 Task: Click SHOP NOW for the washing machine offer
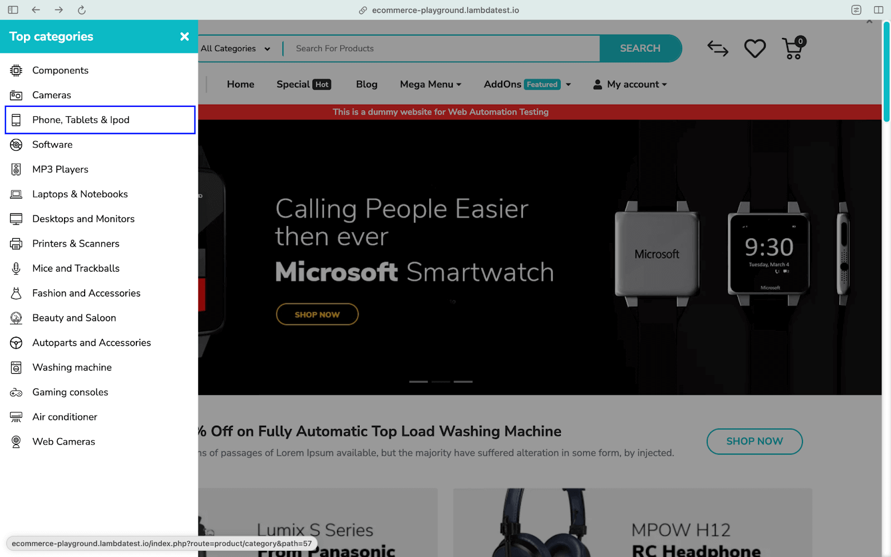coord(755,441)
